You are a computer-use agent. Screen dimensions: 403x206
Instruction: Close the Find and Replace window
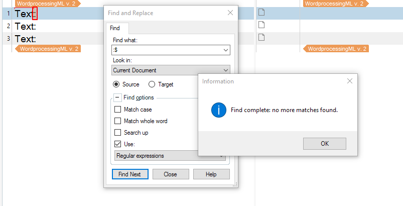230,13
